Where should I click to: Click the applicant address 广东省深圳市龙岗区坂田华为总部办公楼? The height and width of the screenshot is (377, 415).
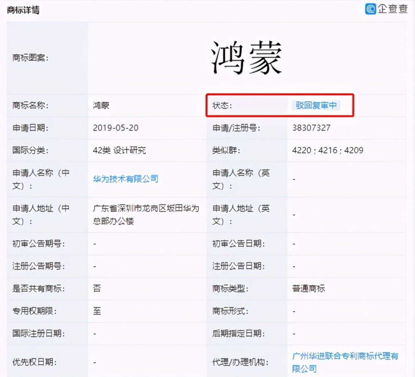tap(146, 215)
